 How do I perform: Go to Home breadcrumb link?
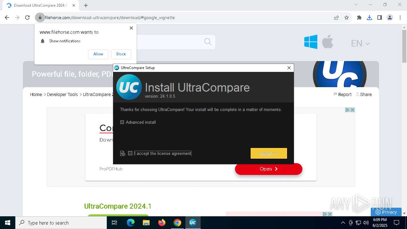tap(36, 94)
